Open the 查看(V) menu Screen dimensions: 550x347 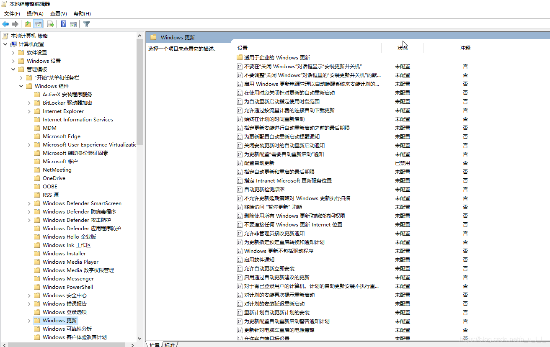58,14
